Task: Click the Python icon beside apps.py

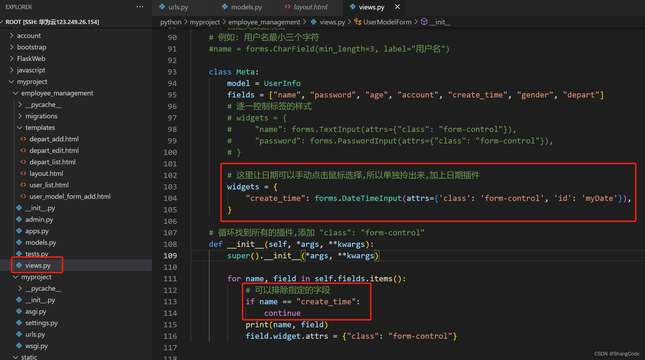Action: click(19, 231)
